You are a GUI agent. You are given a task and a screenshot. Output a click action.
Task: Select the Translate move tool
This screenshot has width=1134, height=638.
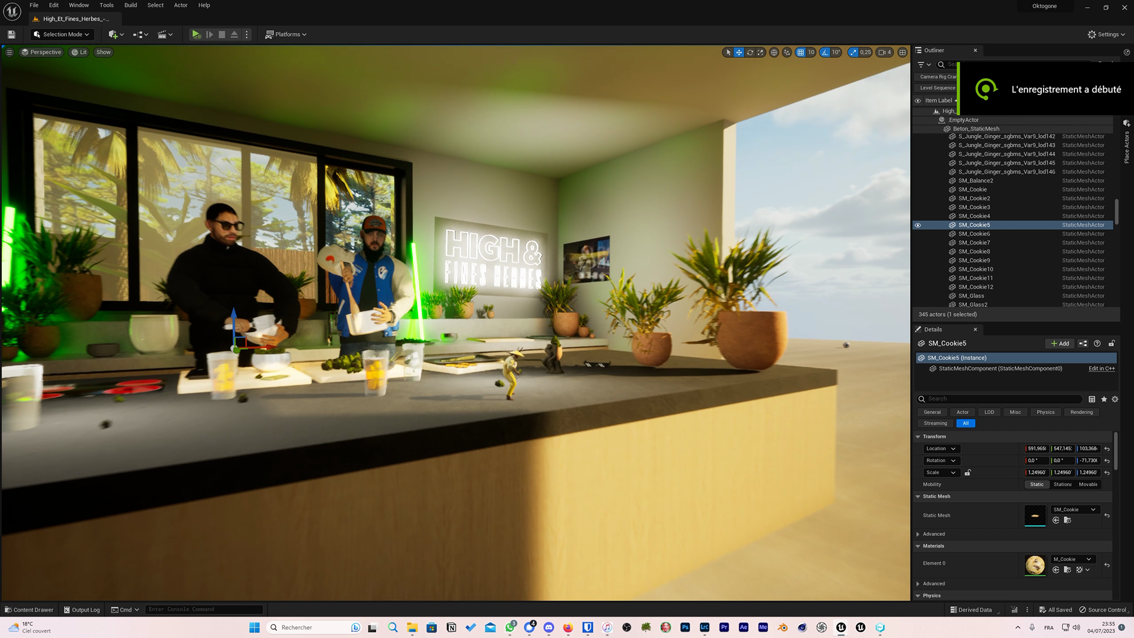(x=739, y=52)
